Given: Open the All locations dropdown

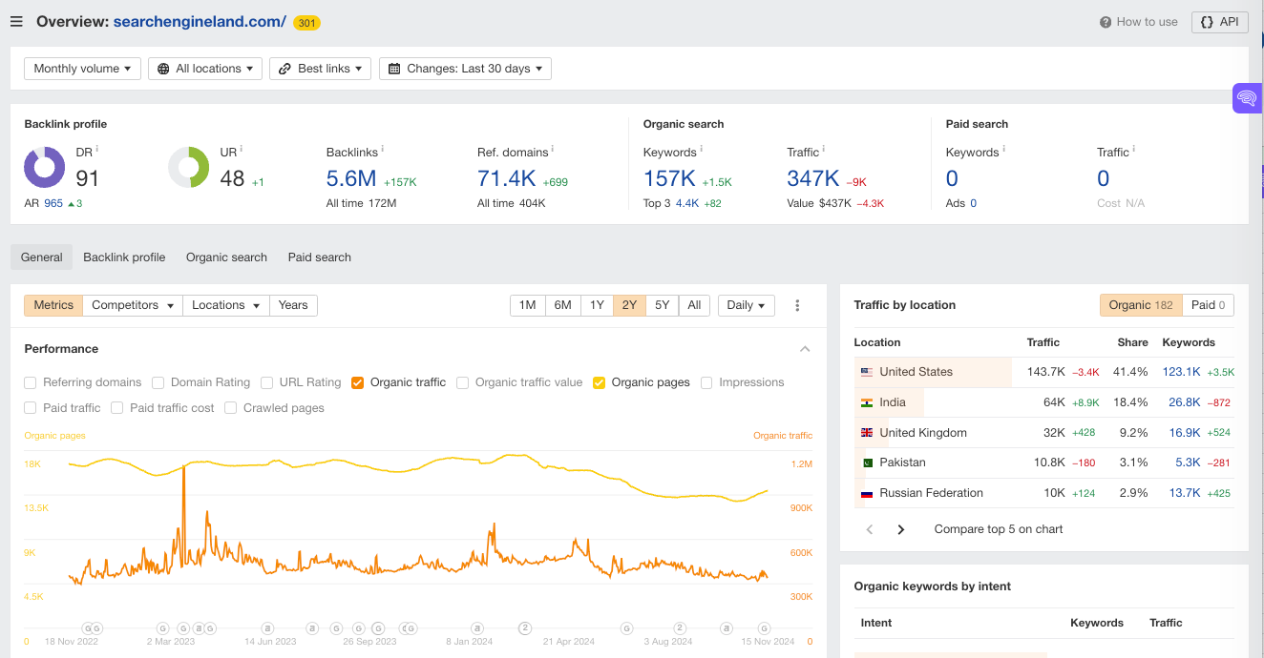Looking at the screenshot, I should pyautogui.click(x=205, y=69).
